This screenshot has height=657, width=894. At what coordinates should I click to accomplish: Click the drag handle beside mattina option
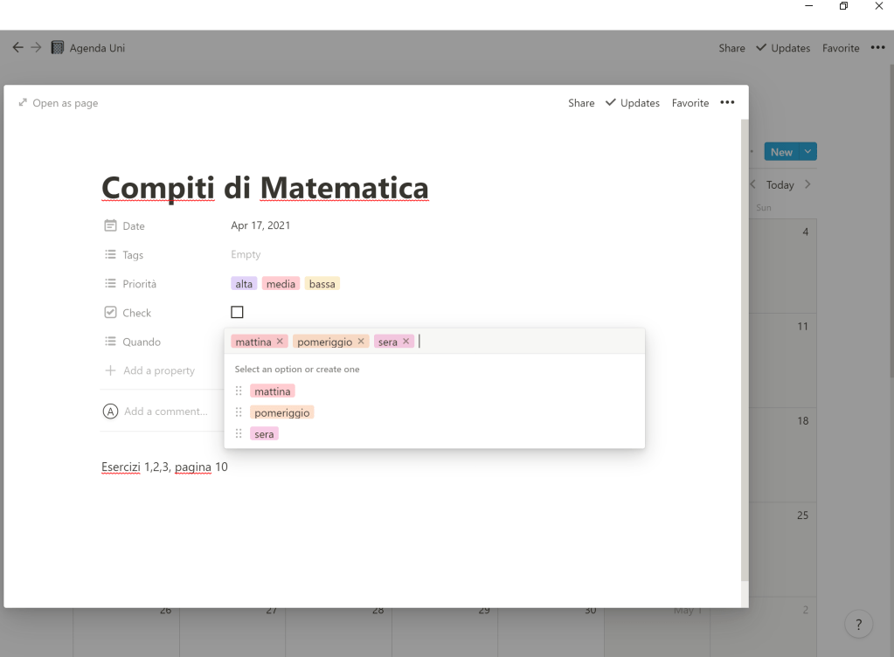click(239, 391)
